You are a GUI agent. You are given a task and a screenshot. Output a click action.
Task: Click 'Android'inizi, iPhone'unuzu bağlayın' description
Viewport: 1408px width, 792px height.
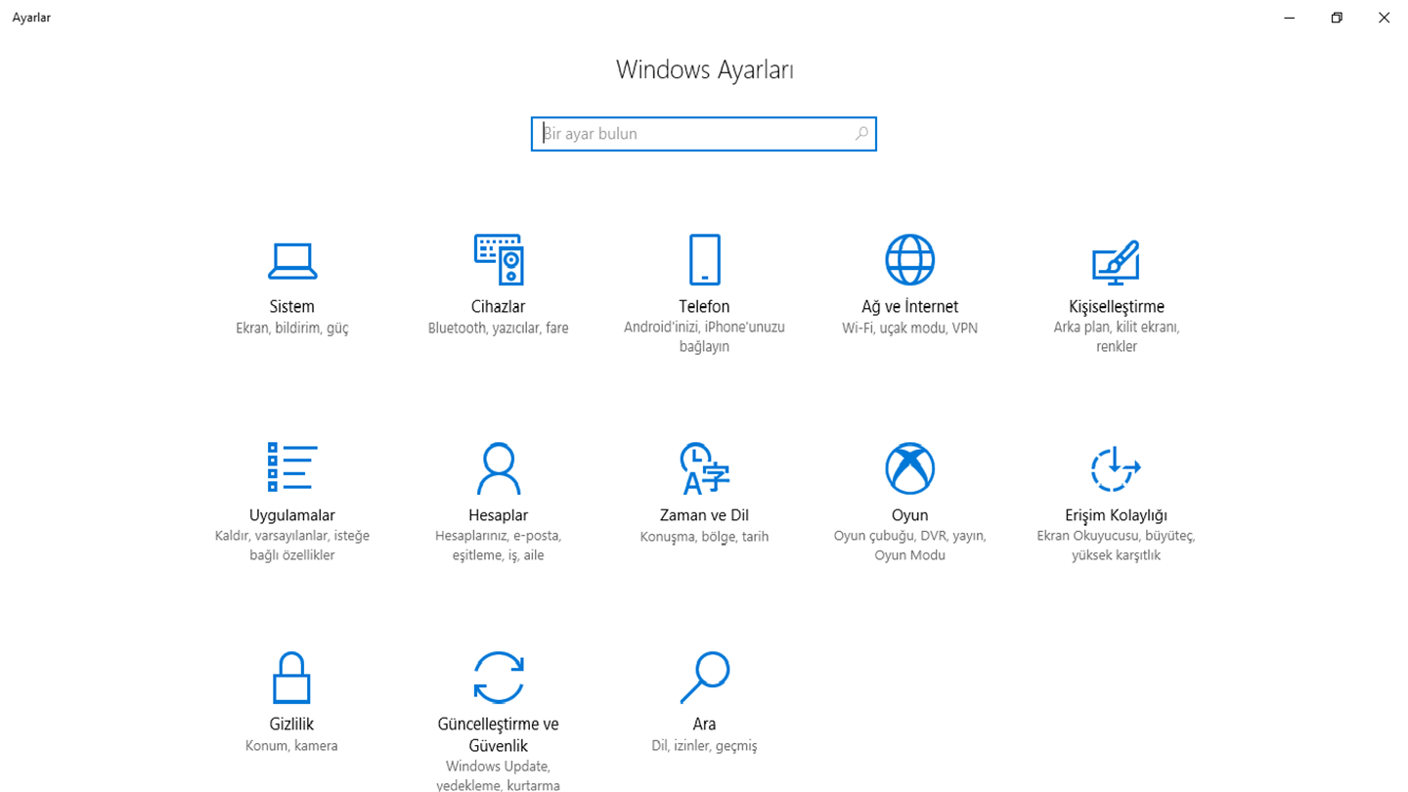pyautogui.click(x=704, y=337)
